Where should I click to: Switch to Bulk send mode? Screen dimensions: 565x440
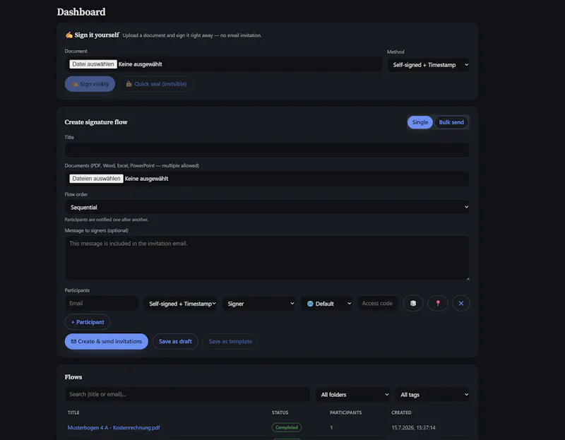tap(451, 122)
